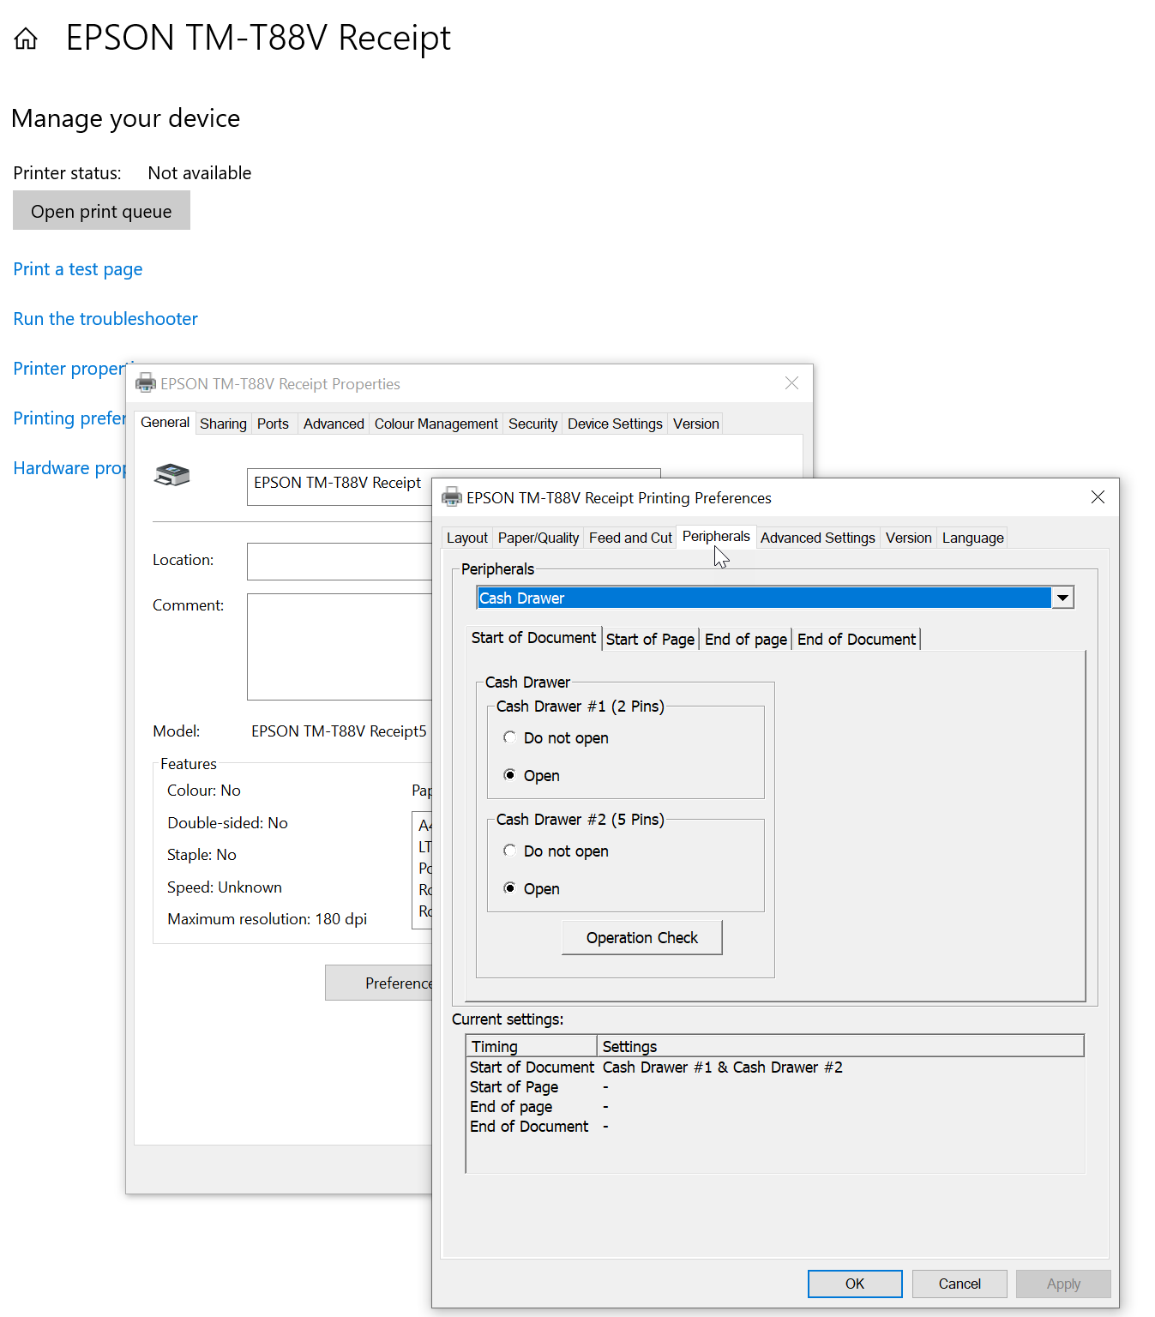Close the Receipt Properties window
Viewport: 1155px width, 1317px height.
pos(791,383)
